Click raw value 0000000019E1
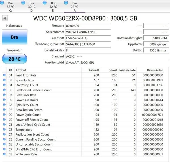Image resolution: width=170 pixels, height=163 pixels. 153,80
